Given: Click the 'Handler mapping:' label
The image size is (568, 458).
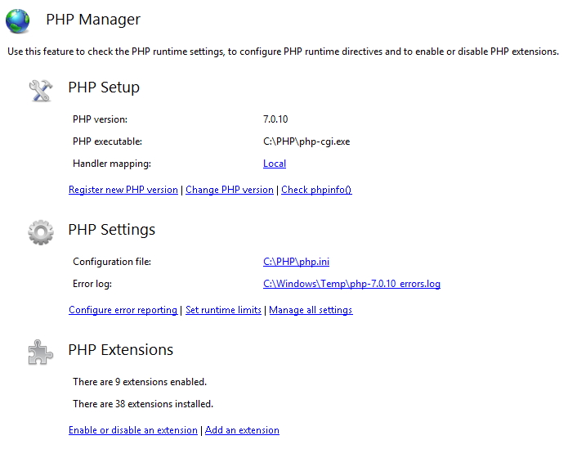Looking at the screenshot, I should (x=112, y=164).
